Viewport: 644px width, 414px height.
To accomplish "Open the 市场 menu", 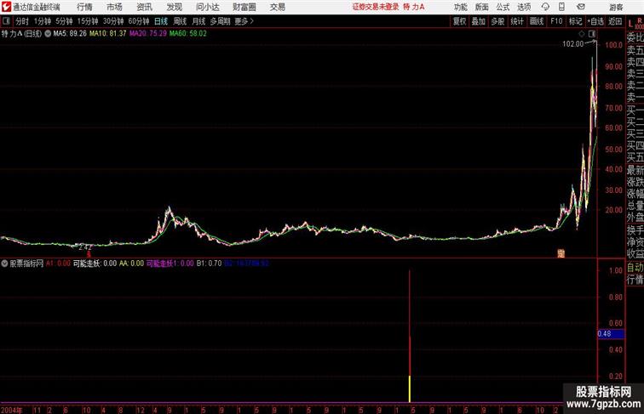I will point(114,7).
